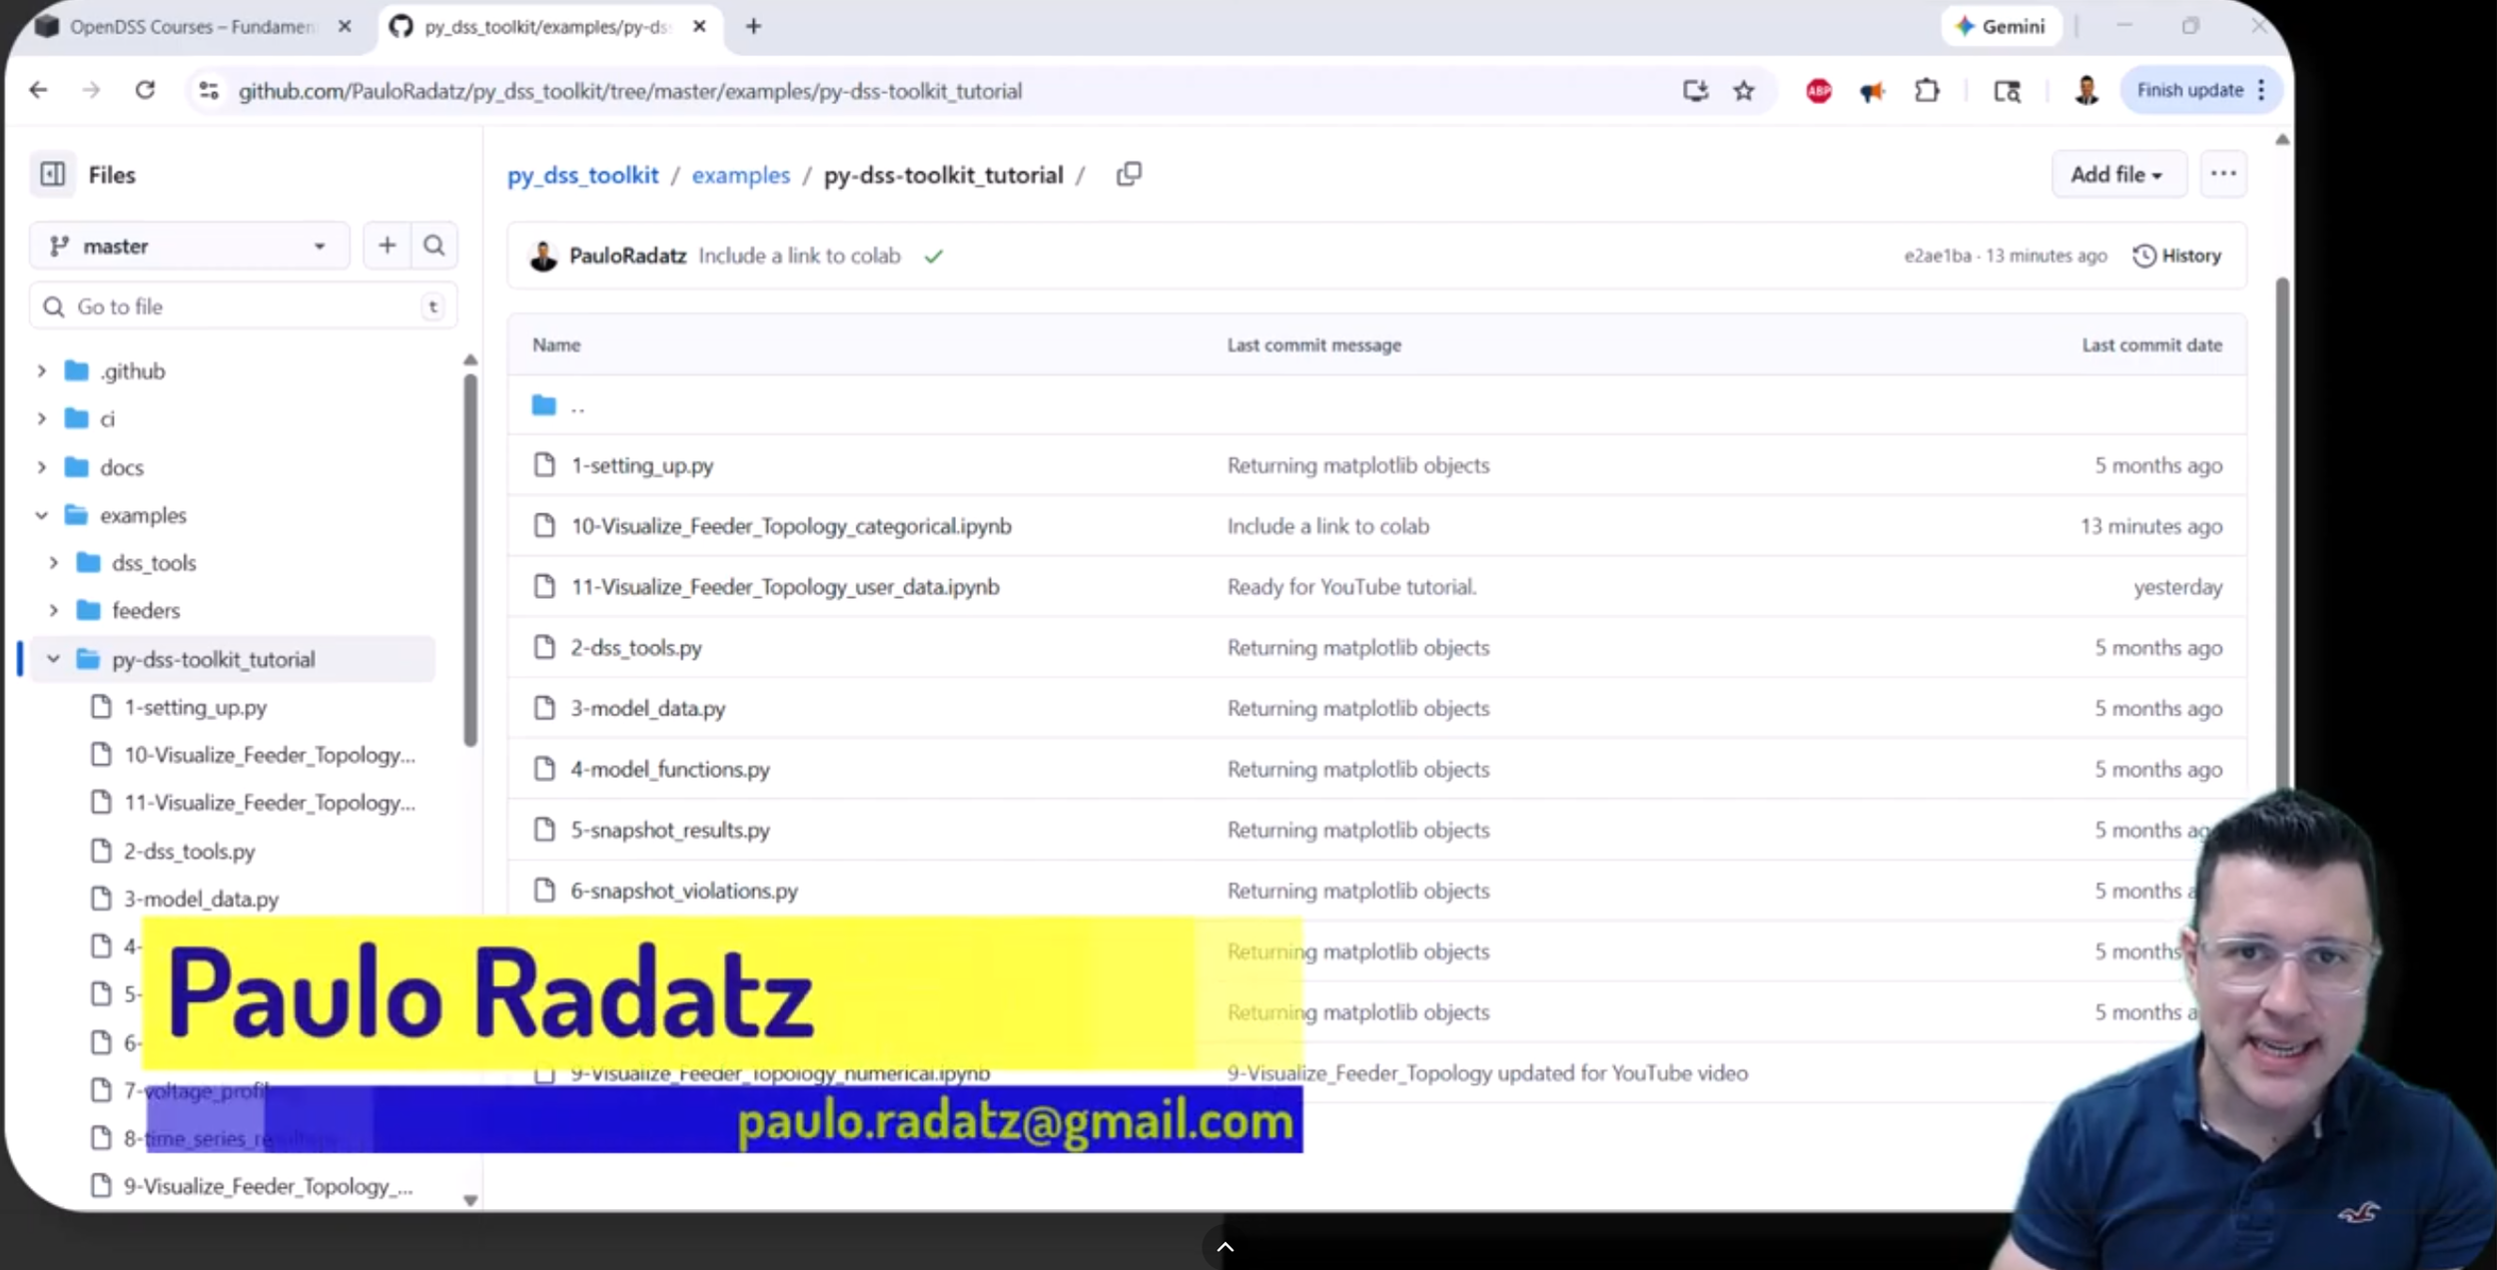The image size is (2497, 1270).
Task: Click the Gemini button
Action: pyautogui.click(x=2001, y=27)
